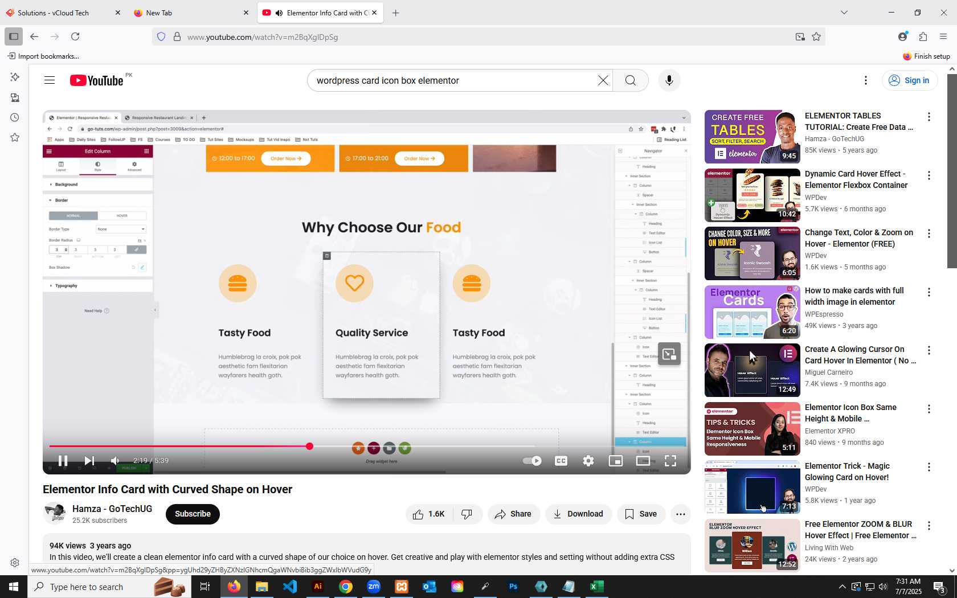Open YouTube guide hamburger menu
Screen dimensions: 957x598
pyautogui.click(x=50, y=80)
